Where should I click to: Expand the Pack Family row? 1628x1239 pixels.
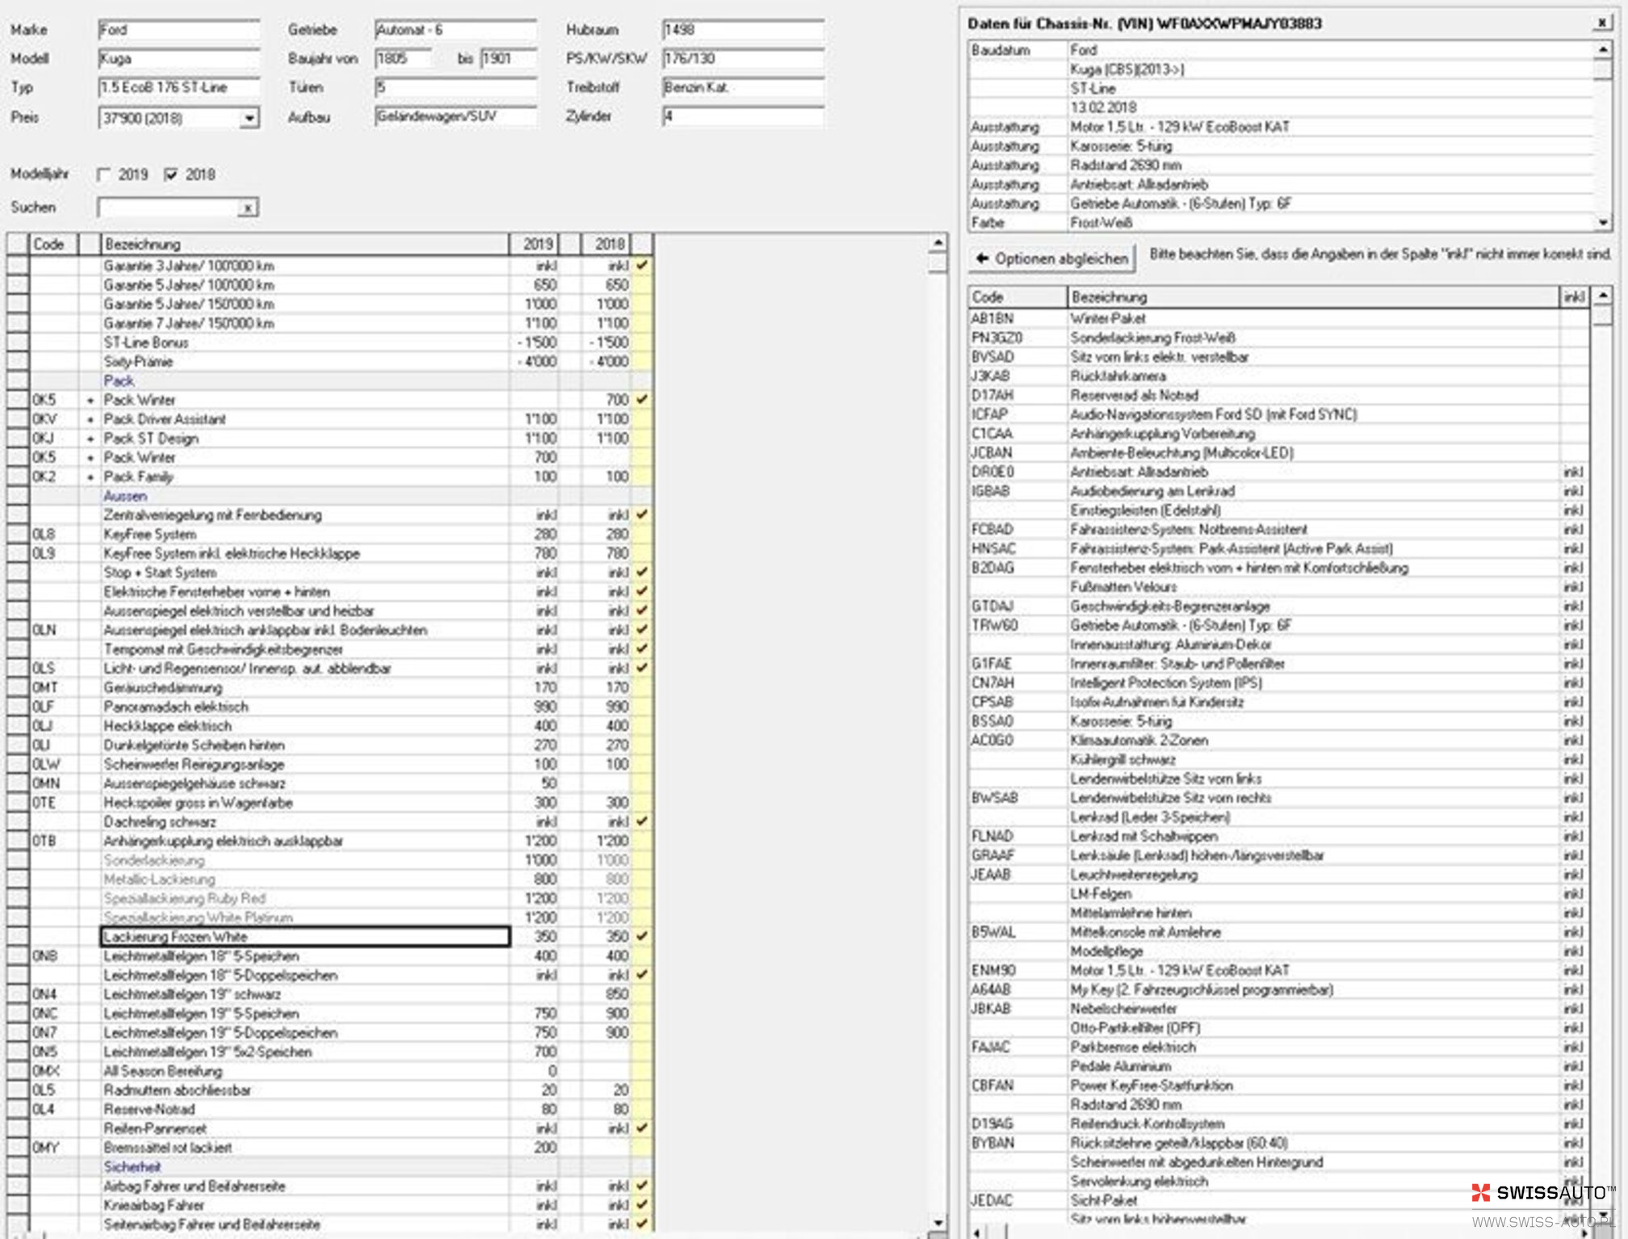(90, 477)
